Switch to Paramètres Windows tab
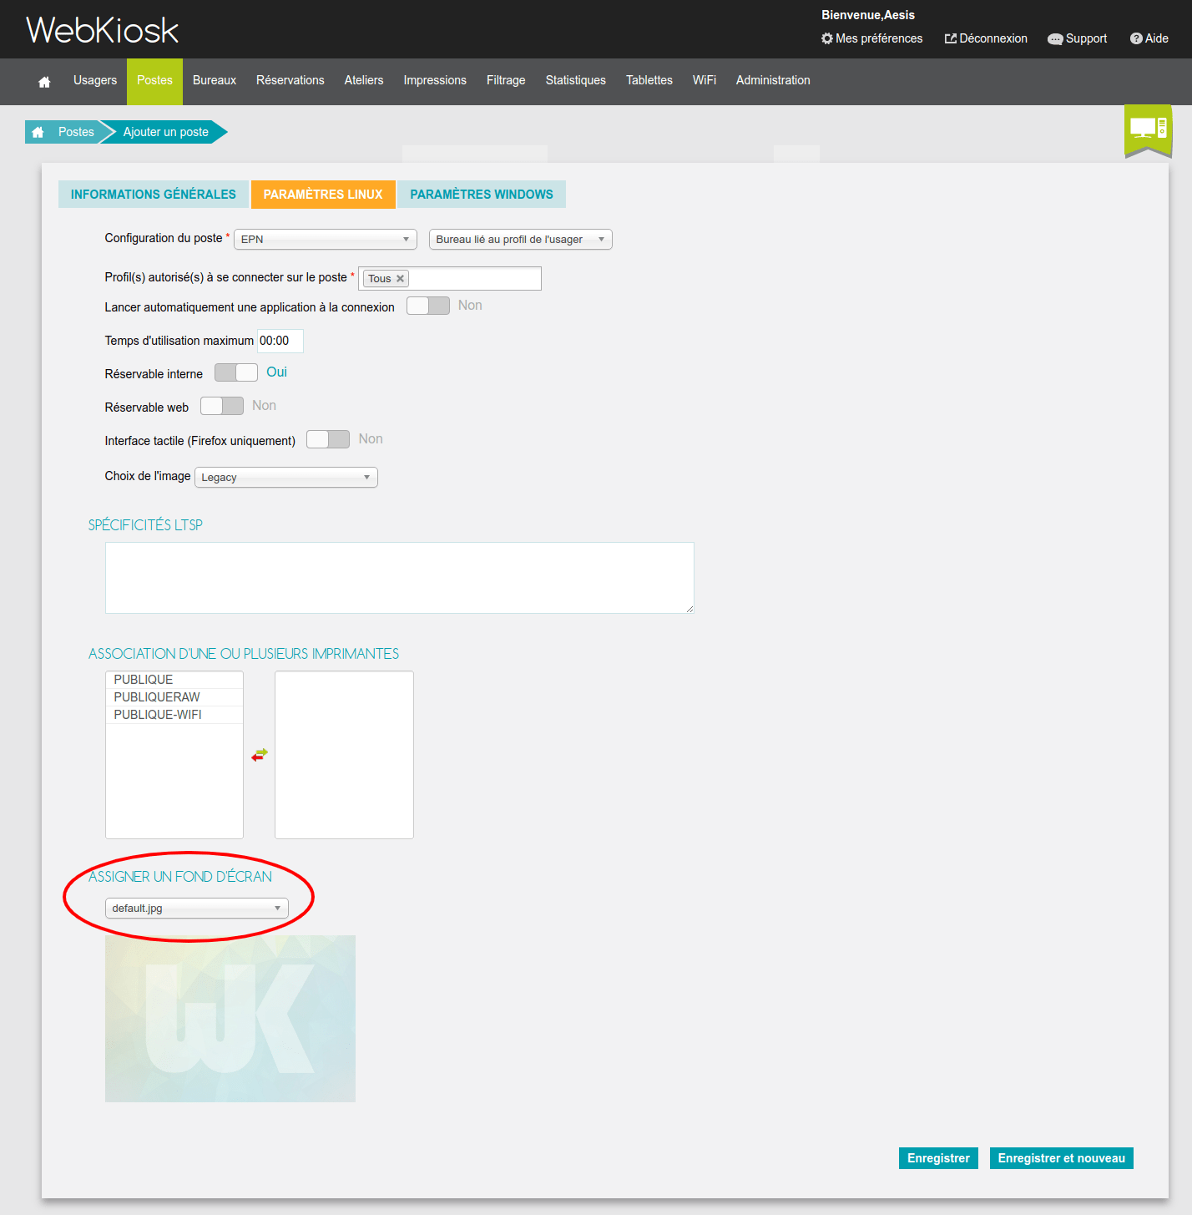The image size is (1192, 1215). point(481,195)
